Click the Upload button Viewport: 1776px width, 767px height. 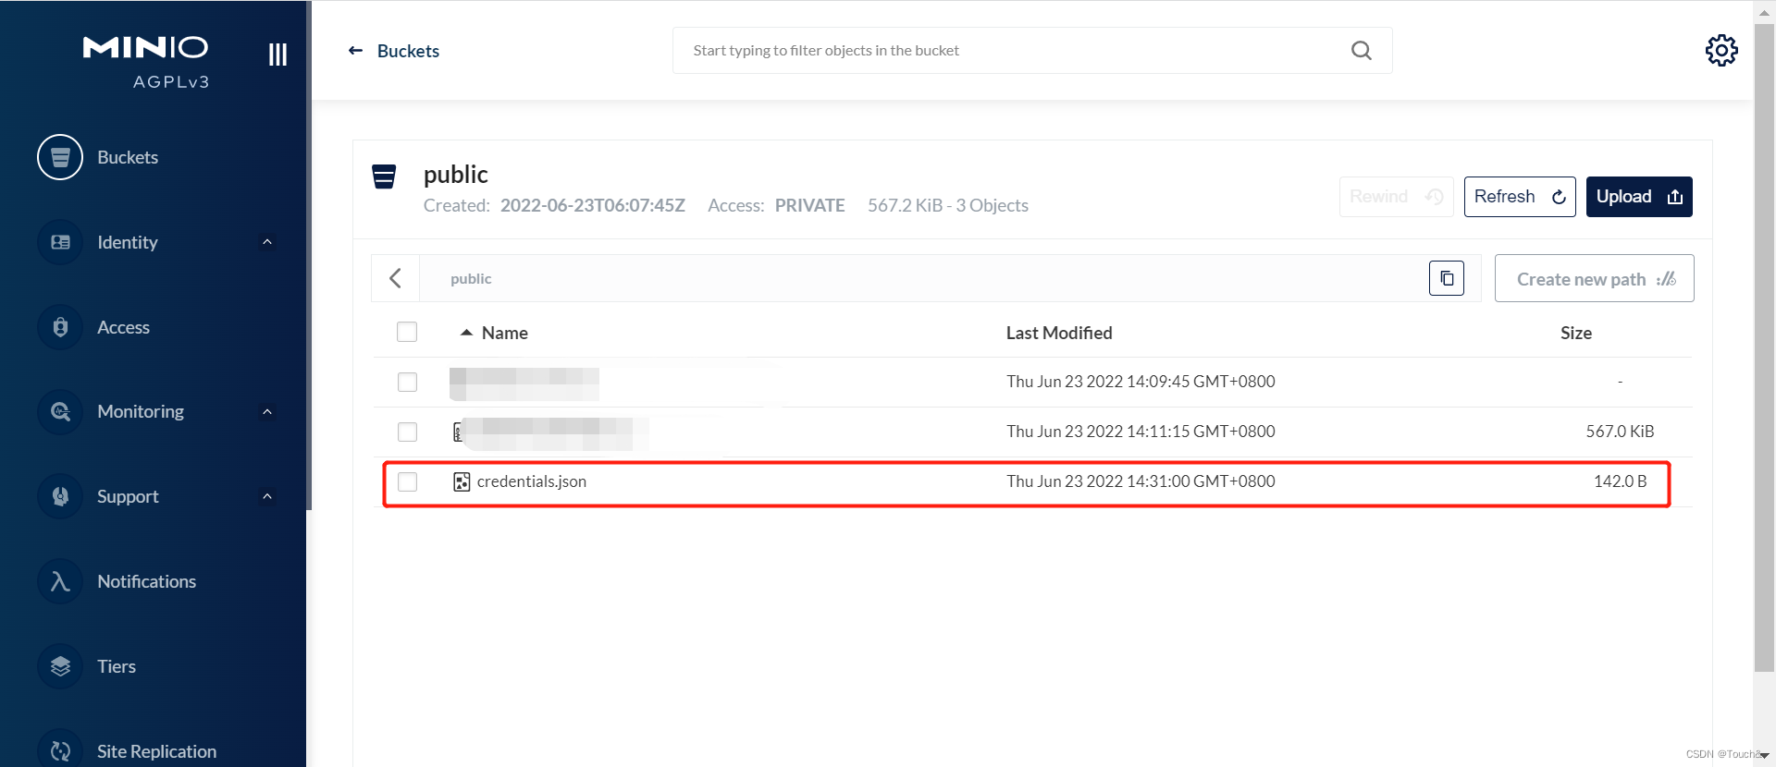pyautogui.click(x=1638, y=197)
